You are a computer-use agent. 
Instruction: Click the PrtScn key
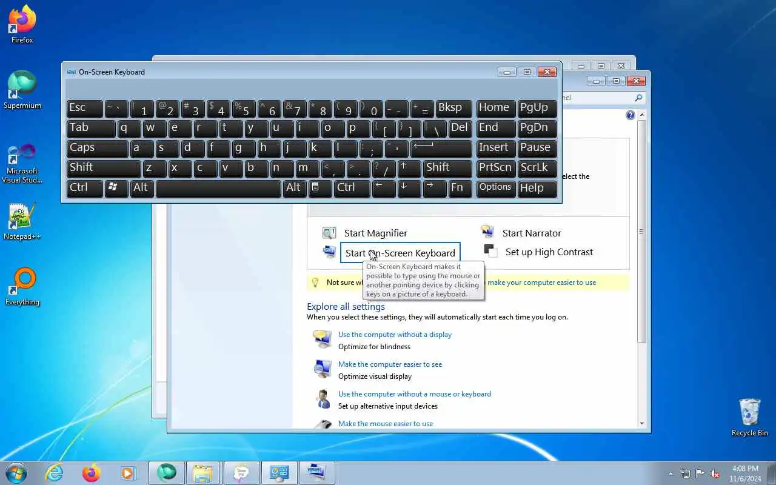496,168
